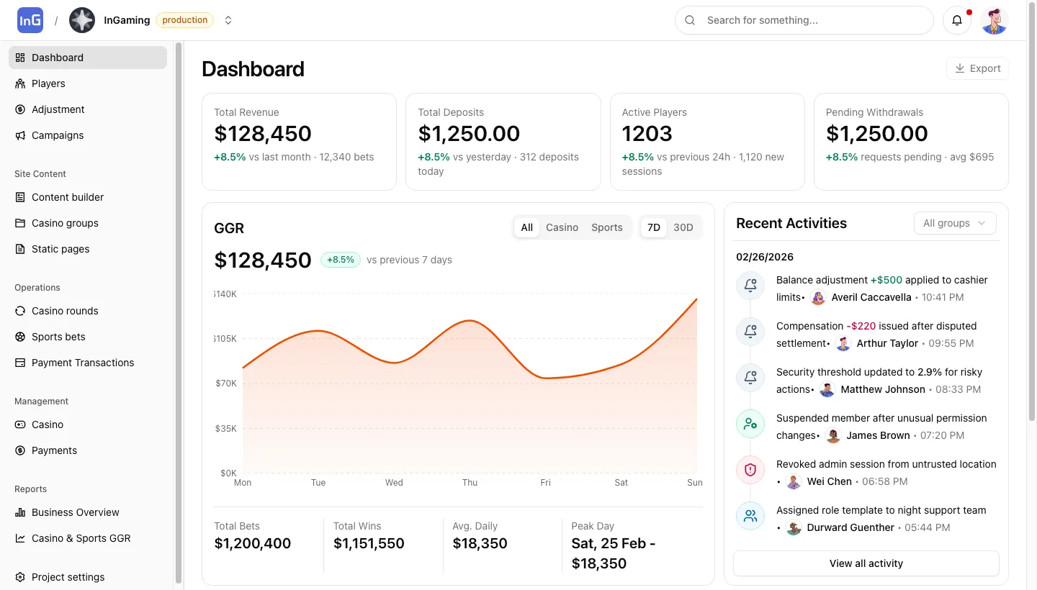The width and height of the screenshot is (1037, 590).
Task: Click the notification bell
Action: pyautogui.click(x=957, y=20)
